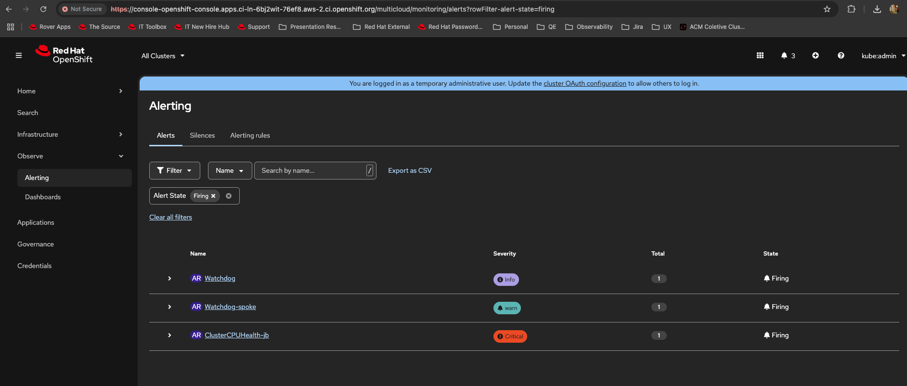Open the Observability bookmarks folder
The height and width of the screenshot is (386, 907).
tap(589, 27)
